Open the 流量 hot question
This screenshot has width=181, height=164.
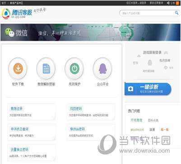point(152,130)
